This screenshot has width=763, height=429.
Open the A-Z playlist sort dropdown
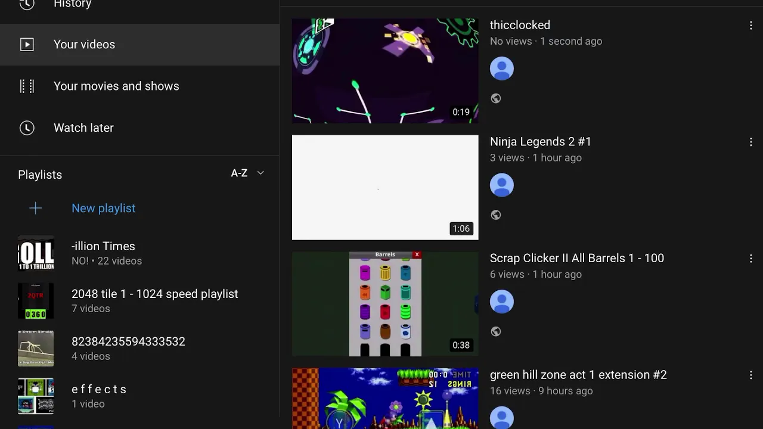pos(247,173)
